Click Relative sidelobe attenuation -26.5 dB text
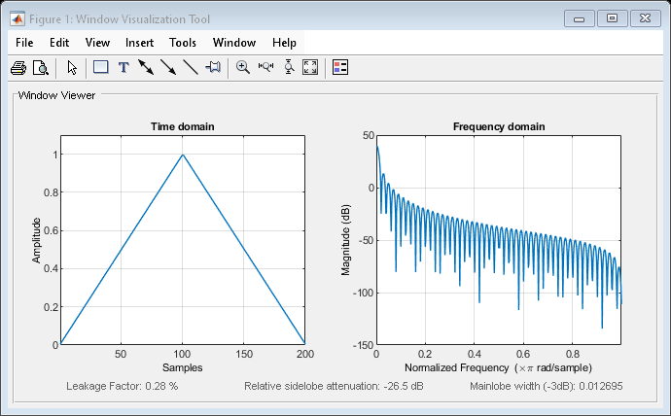 pos(334,386)
